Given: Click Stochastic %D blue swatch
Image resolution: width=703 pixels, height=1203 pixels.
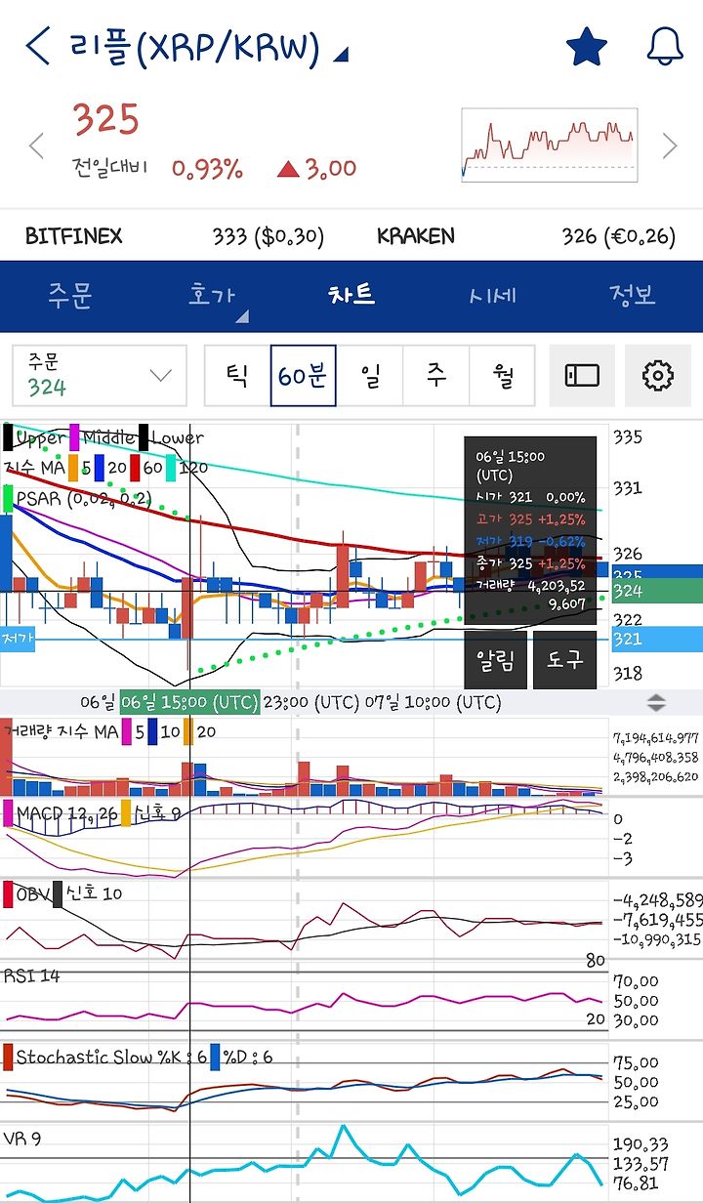Looking at the screenshot, I should click(216, 1057).
